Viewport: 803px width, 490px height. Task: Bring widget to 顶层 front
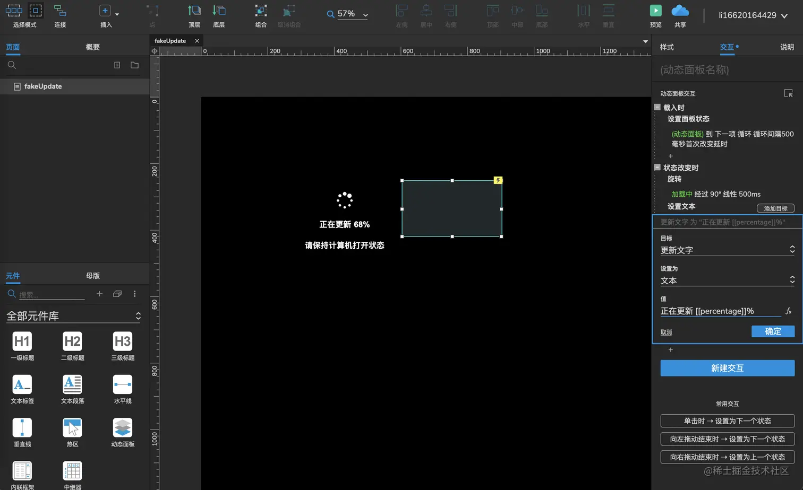click(x=194, y=16)
